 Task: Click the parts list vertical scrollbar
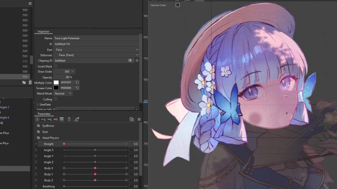click(x=31, y=60)
